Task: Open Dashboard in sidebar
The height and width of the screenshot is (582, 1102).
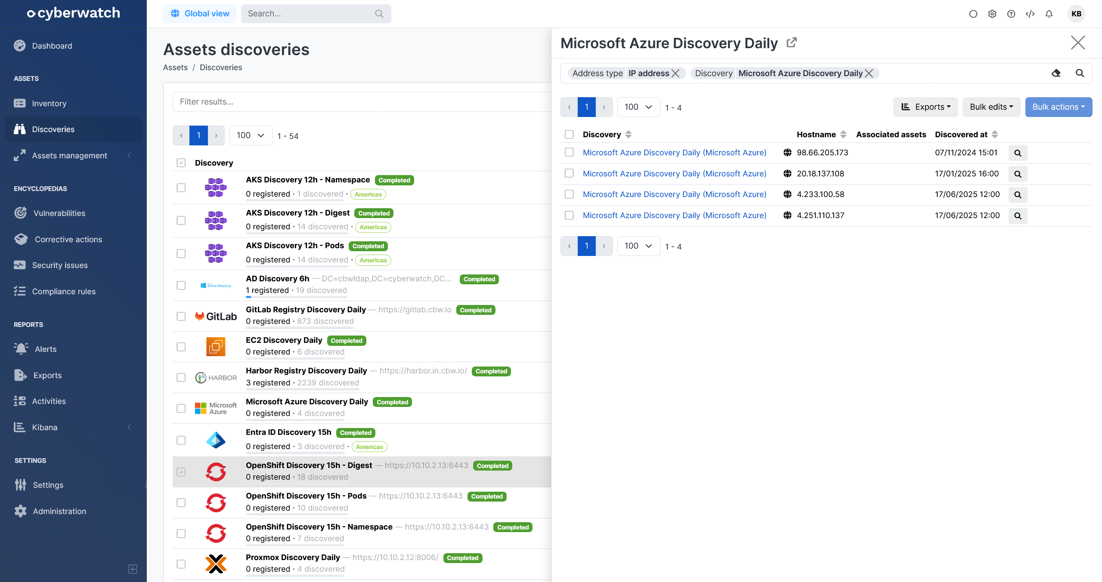Action: tap(73, 46)
